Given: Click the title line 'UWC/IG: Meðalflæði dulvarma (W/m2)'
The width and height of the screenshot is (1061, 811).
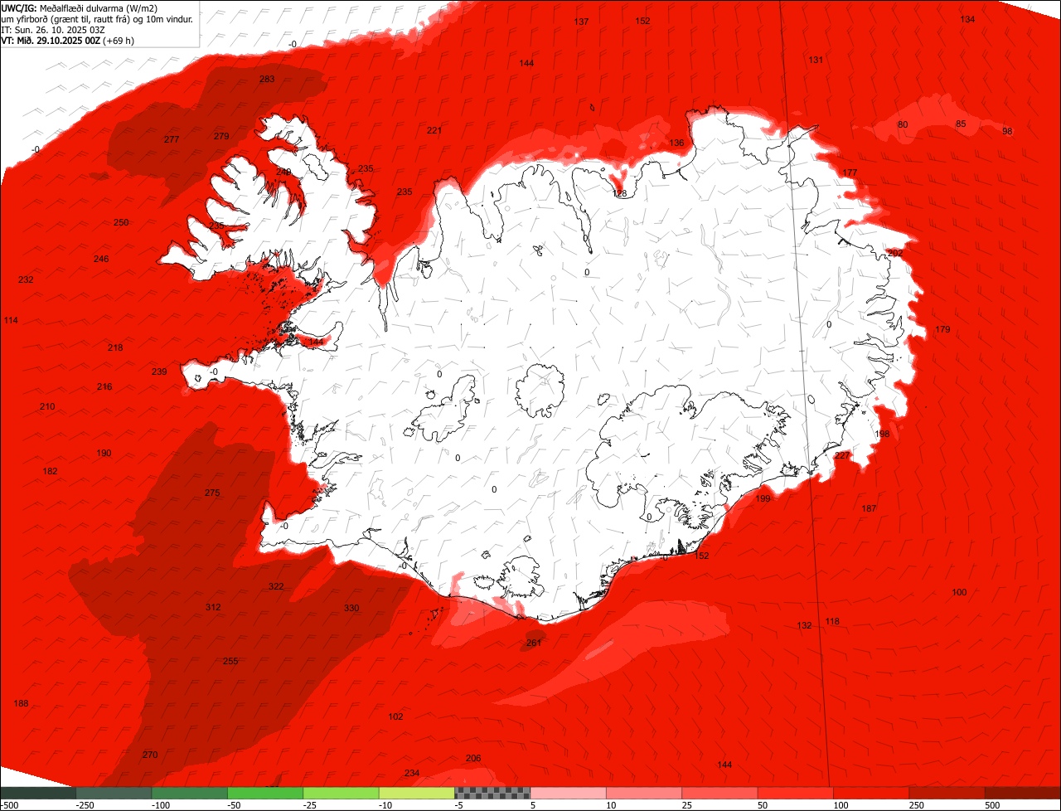Looking at the screenshot, I should [x=80, y=8].
